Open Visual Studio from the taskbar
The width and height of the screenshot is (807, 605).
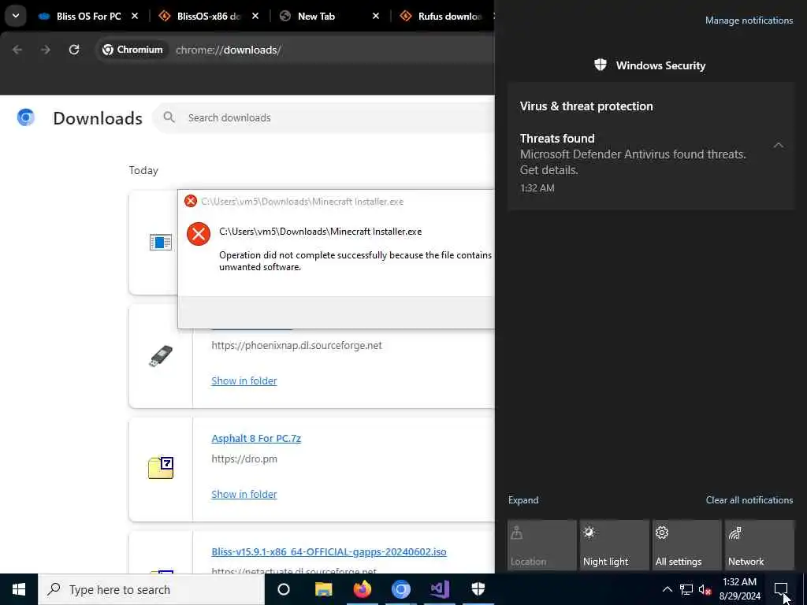[x=440, y=589]
